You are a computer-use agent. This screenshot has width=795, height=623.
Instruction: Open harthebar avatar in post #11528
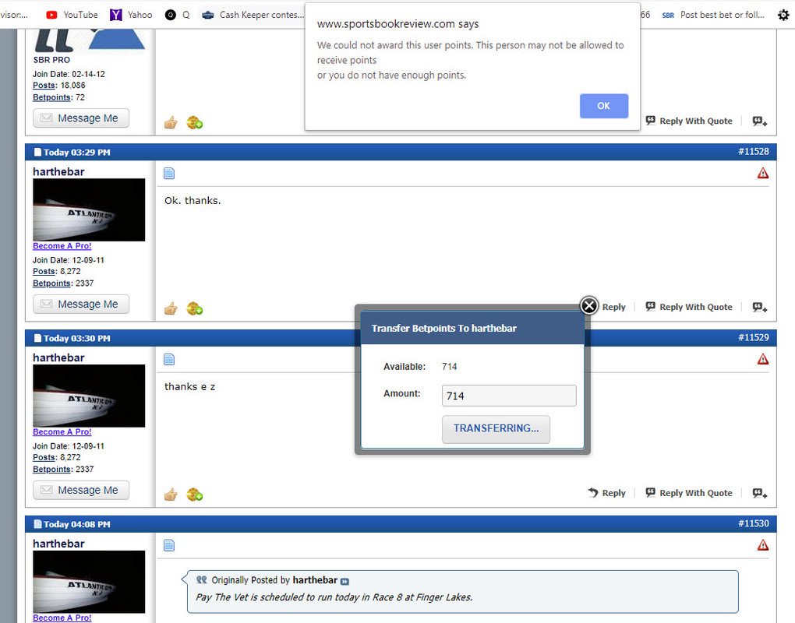(89, 209)
